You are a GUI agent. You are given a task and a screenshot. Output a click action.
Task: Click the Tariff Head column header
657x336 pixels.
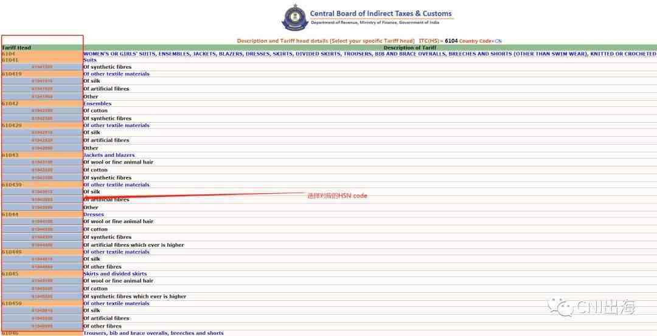pos(16,48)
